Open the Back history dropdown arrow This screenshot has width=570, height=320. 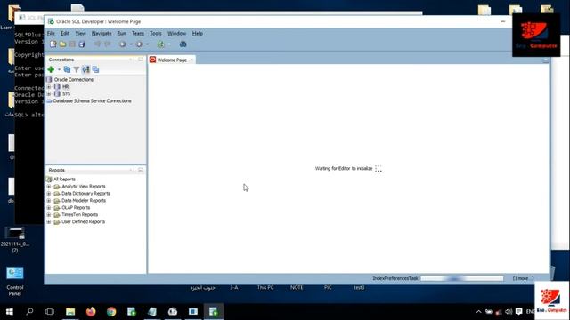click(131, 44)
